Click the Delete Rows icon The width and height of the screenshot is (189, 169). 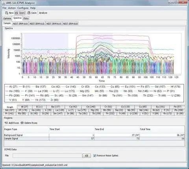[x=22, y=123]
